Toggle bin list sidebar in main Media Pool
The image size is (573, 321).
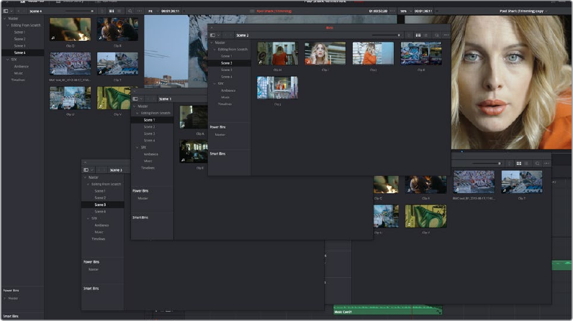[6, 11]
